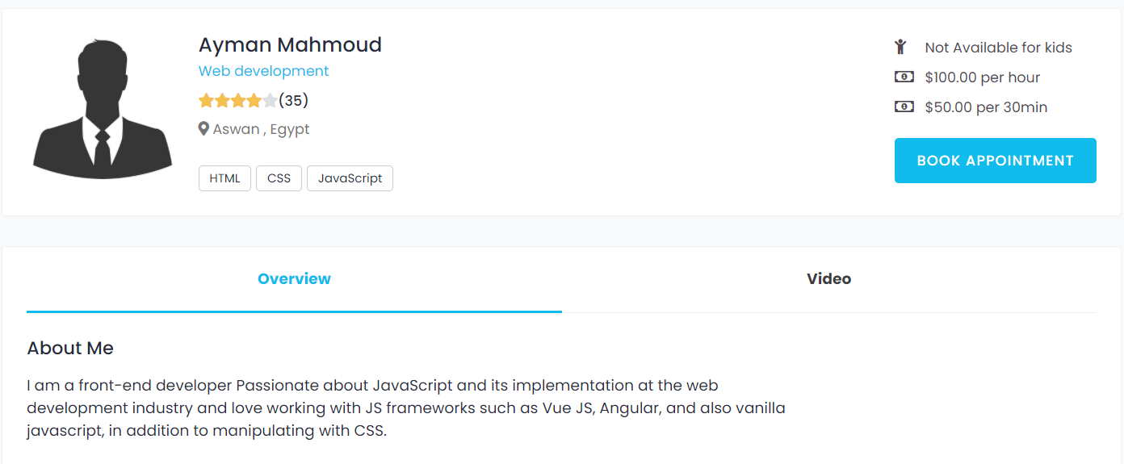Click the first gold rating star
The width and height of the screenshot is (1124, 464).
click(206, 101)
